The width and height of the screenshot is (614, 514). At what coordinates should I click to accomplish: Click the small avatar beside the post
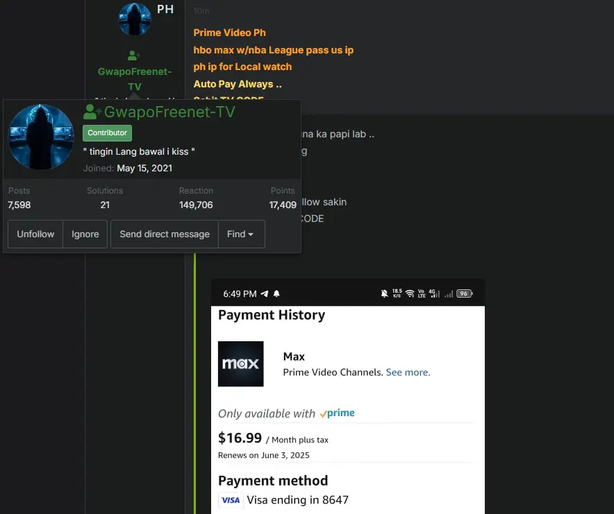tap(135, 19)
